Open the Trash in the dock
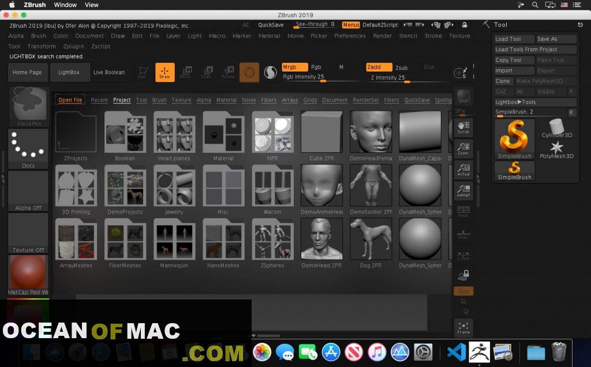 tap(559, 352)
